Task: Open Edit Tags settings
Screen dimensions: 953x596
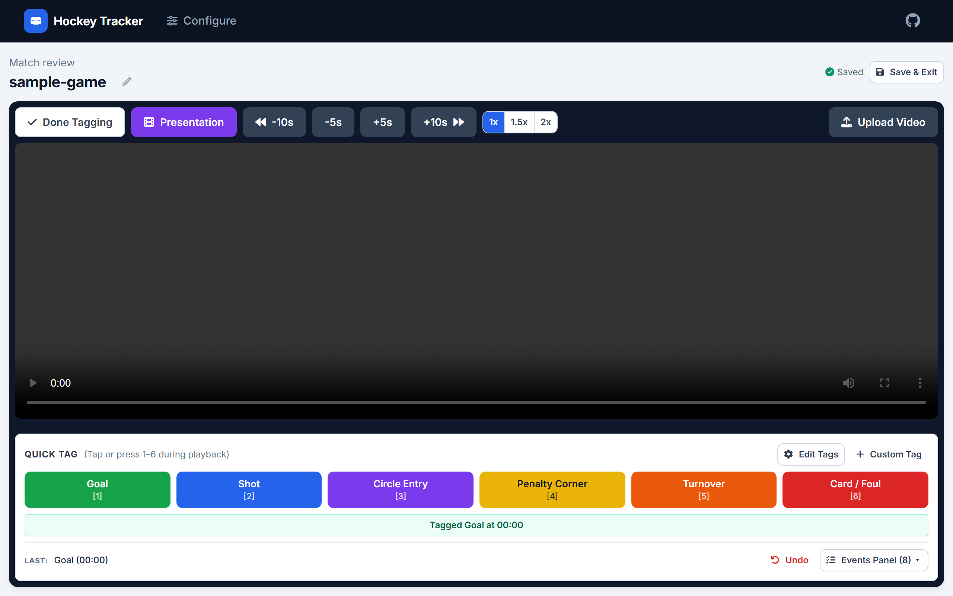Action: point(811,454)
